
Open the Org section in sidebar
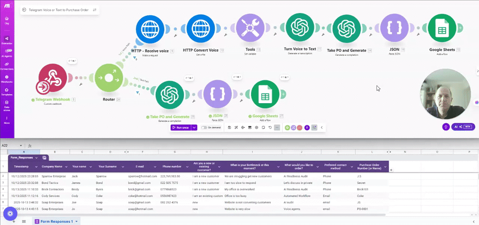click(7, 21)
